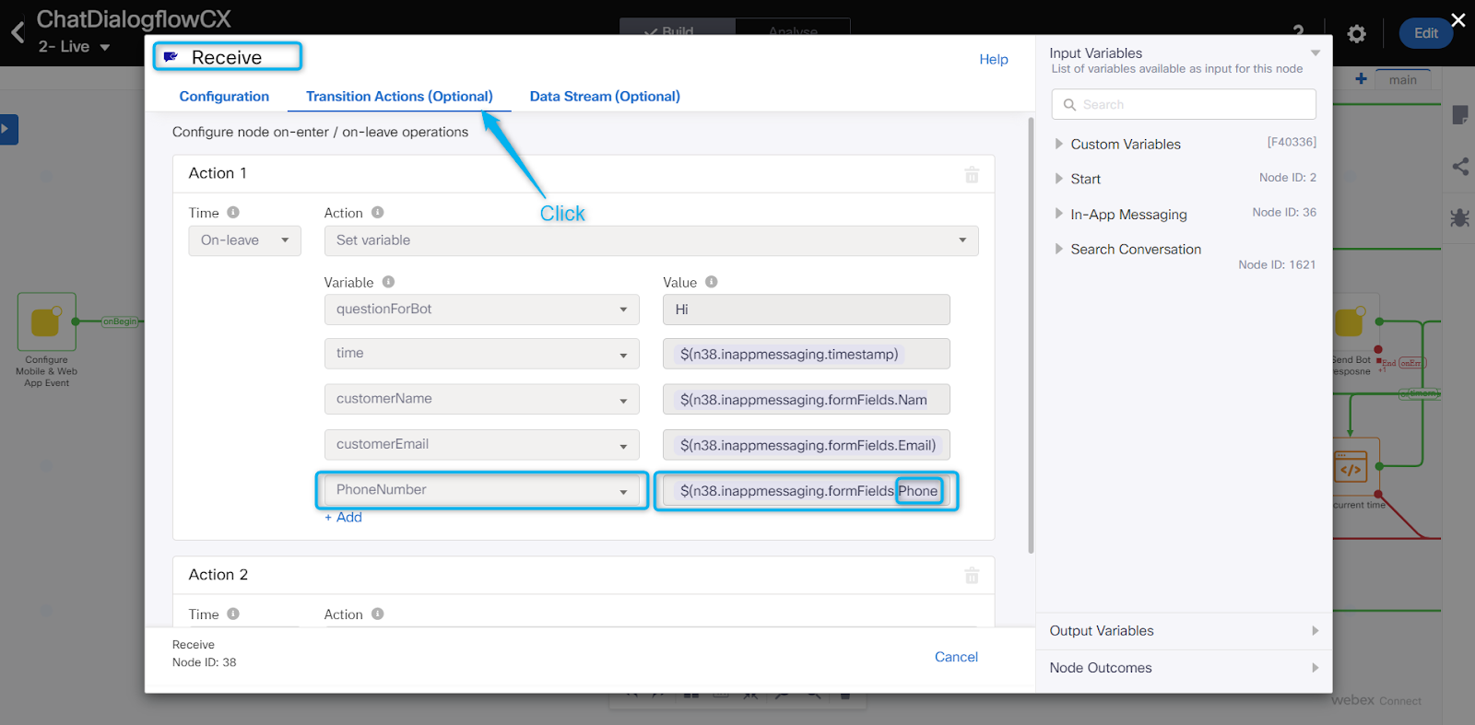Click the formFields.Email value field
The height and width of the screenshot is (725, 1475).
point(806,444)
